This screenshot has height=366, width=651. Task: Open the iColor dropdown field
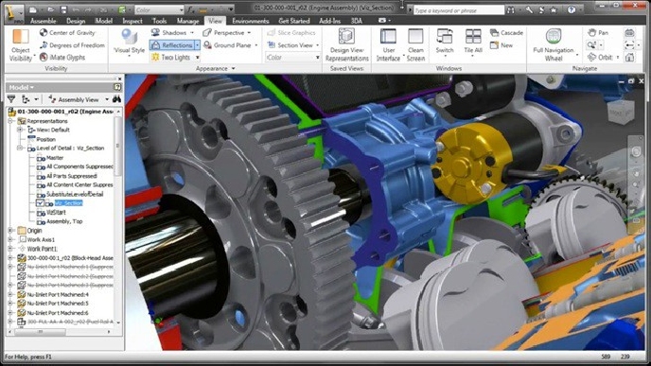click(292, 58)
